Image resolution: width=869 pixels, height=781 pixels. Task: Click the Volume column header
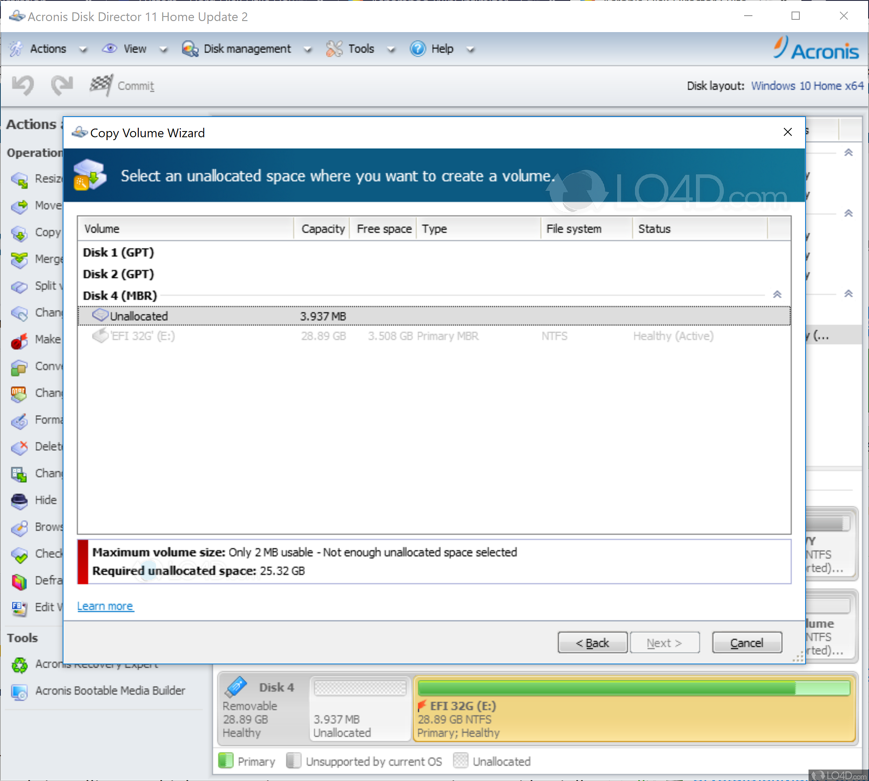pos(186,229)
